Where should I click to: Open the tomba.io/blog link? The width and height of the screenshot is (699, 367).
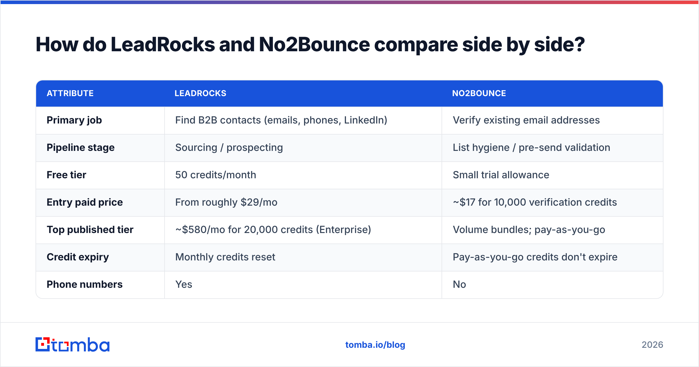pyautogui.click(x=375, y=345)
